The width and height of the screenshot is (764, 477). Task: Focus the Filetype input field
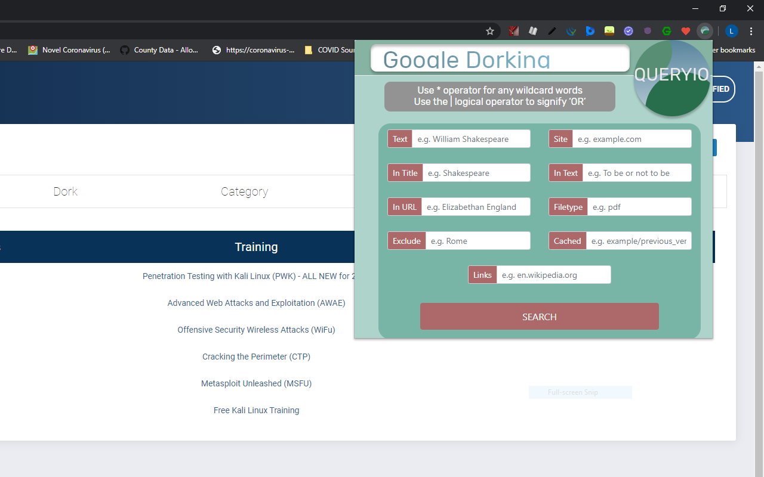tap(640, 206)
